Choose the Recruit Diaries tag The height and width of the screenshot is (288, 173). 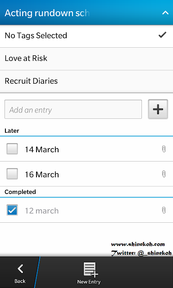(86, 81)
